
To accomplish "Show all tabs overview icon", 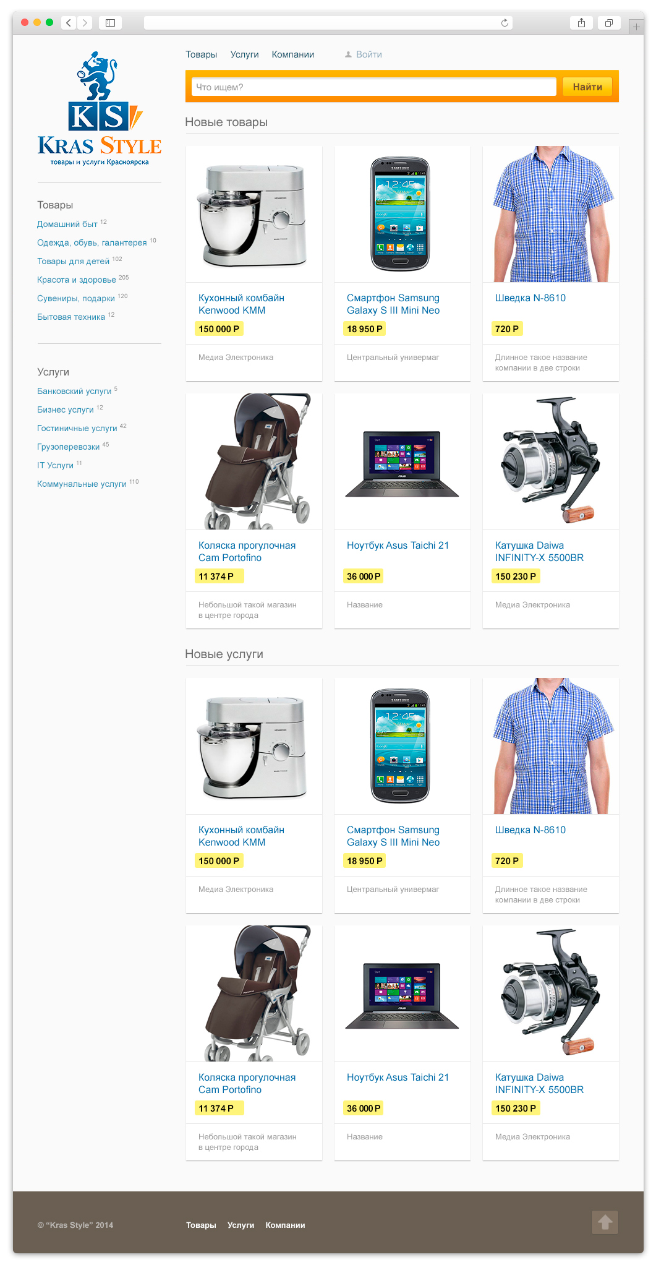I will coord(609,23).
